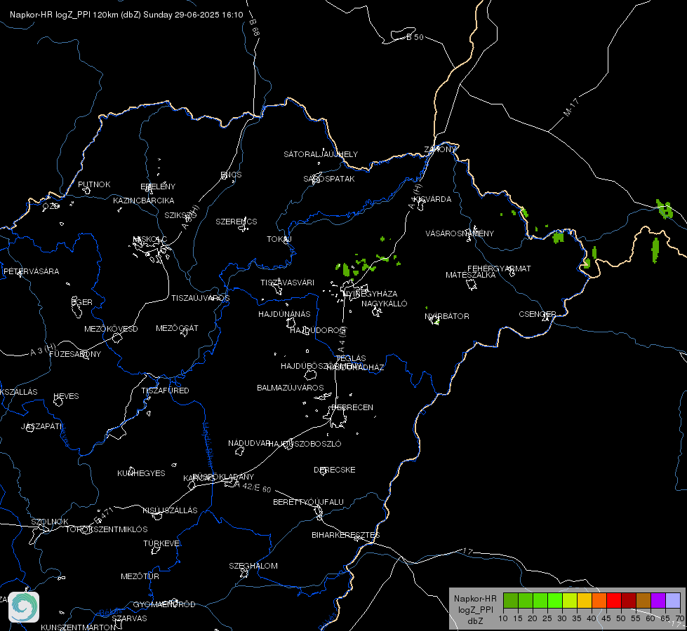Click the radar echo over Nyíregyháza
Screen dimensions: 687x631
[x=346, y=269]
